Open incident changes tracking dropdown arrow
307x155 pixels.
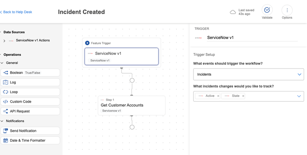[299, 96]
